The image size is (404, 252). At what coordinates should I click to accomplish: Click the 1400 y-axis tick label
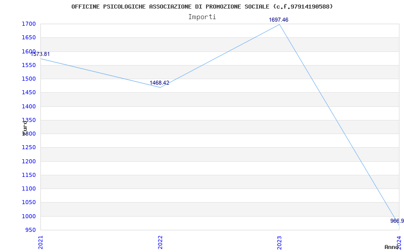29,106
